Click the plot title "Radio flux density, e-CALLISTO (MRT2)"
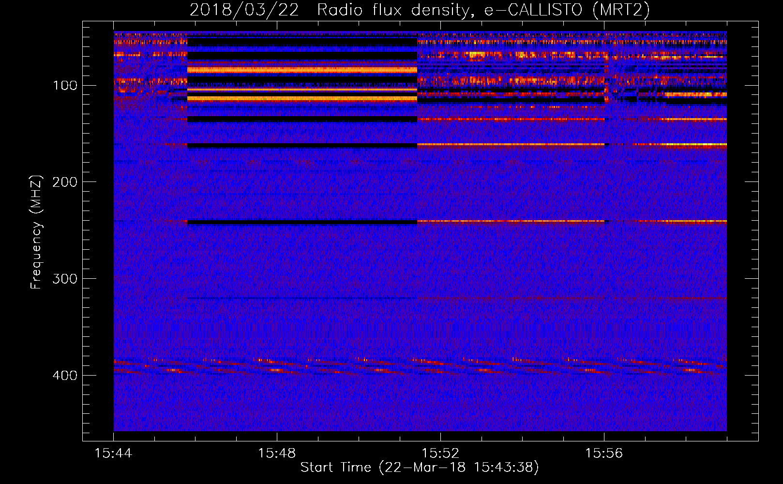Screen dimensions: 783x484 [483, 10]
